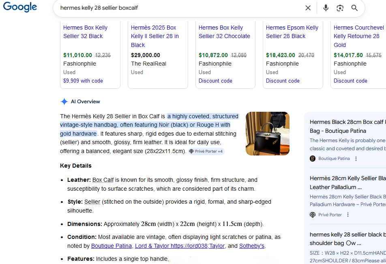Open Hermes Box Kelly Sellier 32 Black listing
This screenshot has height=264, width=386.
click(x=85, y=32)
